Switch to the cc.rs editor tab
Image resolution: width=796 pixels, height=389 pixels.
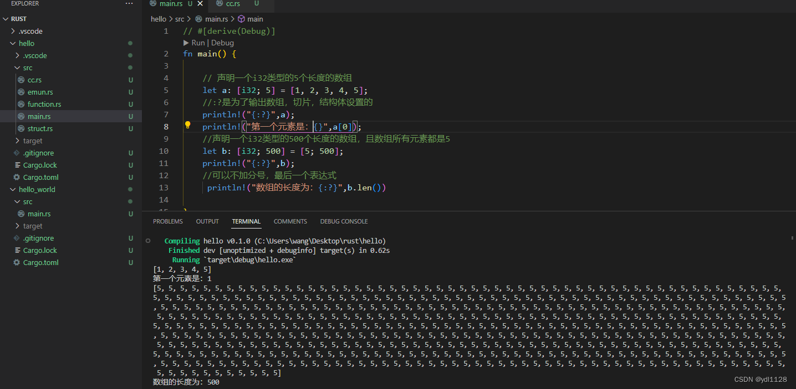(233, 4)
